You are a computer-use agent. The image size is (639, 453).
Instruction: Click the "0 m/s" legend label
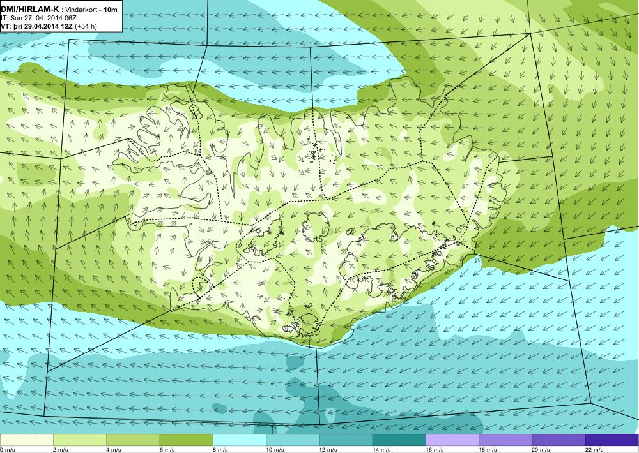(8, 450)
